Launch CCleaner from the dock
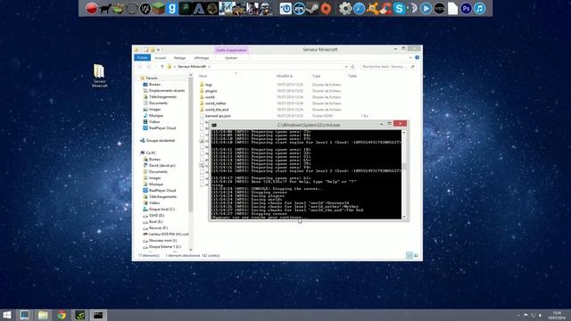The width and height of the screenshot is (571, 321). 385,8
